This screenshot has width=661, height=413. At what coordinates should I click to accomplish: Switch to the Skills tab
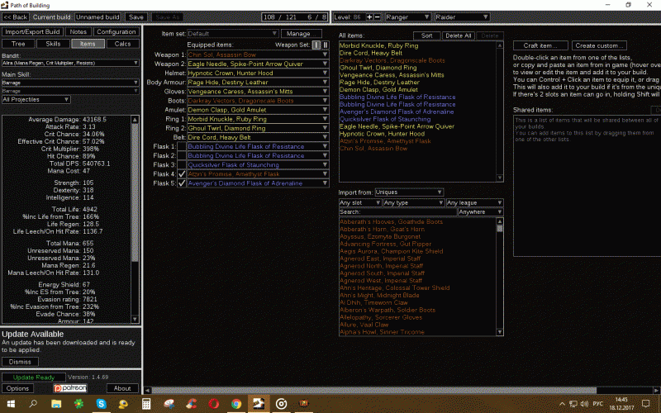53,44
